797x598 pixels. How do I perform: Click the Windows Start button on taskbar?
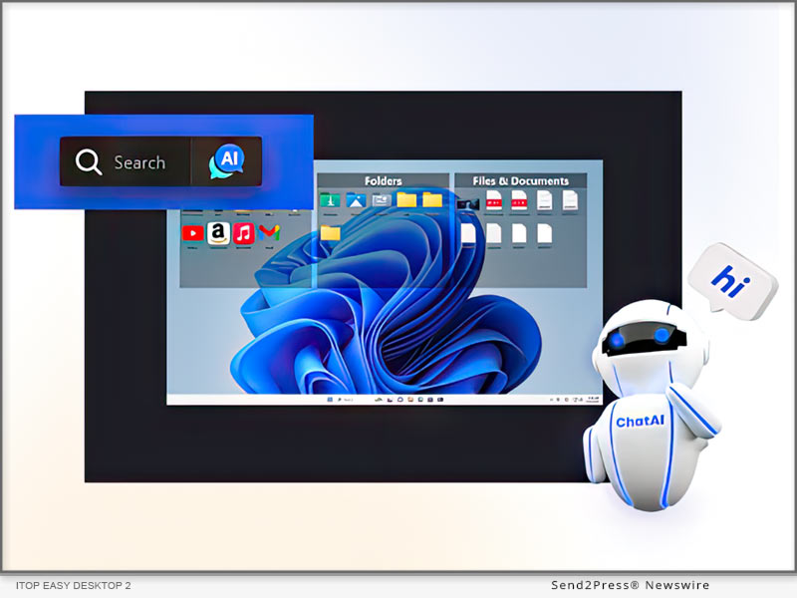pyautogui.click(x=328, y=399)
